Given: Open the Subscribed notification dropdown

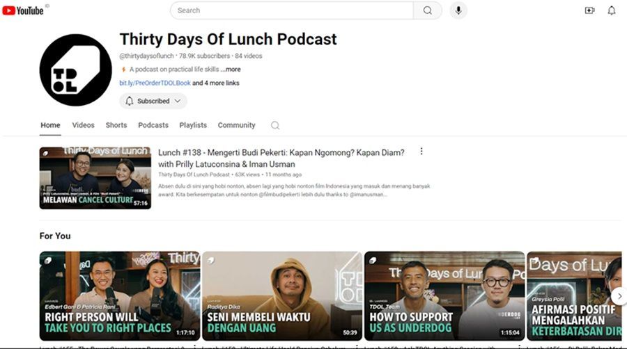Looking at the screenshot, I should 153,101.
